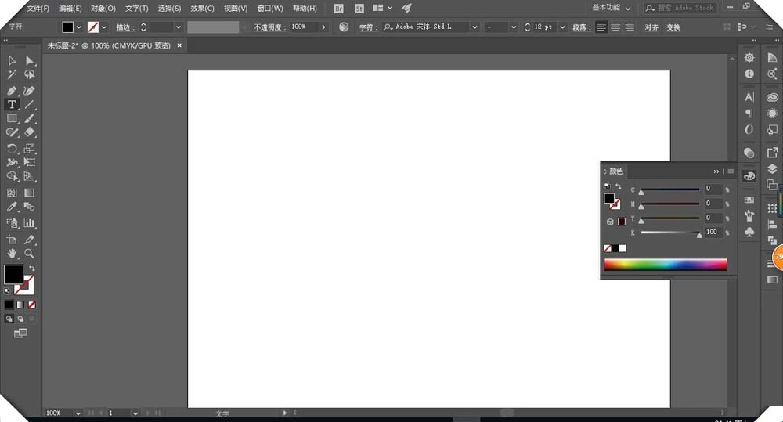783x422 pixels.
Task: Open the 窗口(W) menu
Action: tap(270, 9)
